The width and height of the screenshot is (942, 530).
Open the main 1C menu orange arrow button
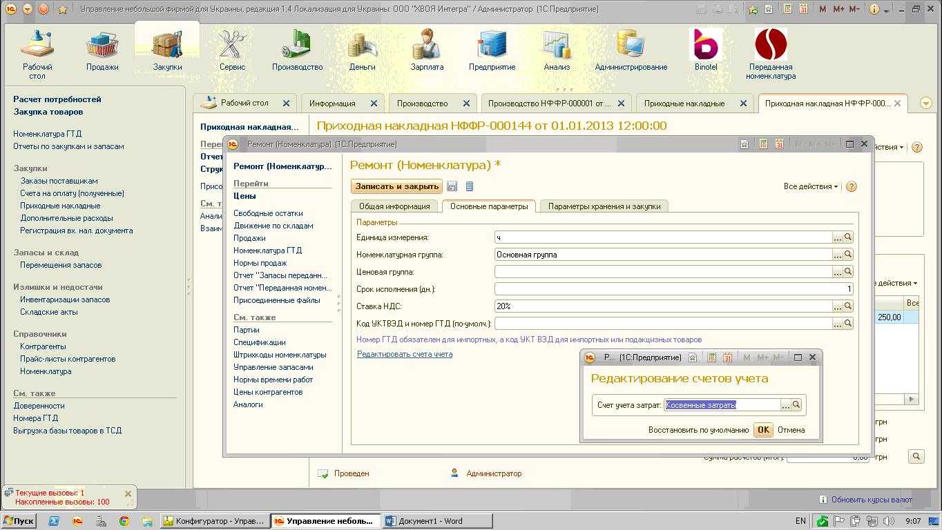click(28, 9)
